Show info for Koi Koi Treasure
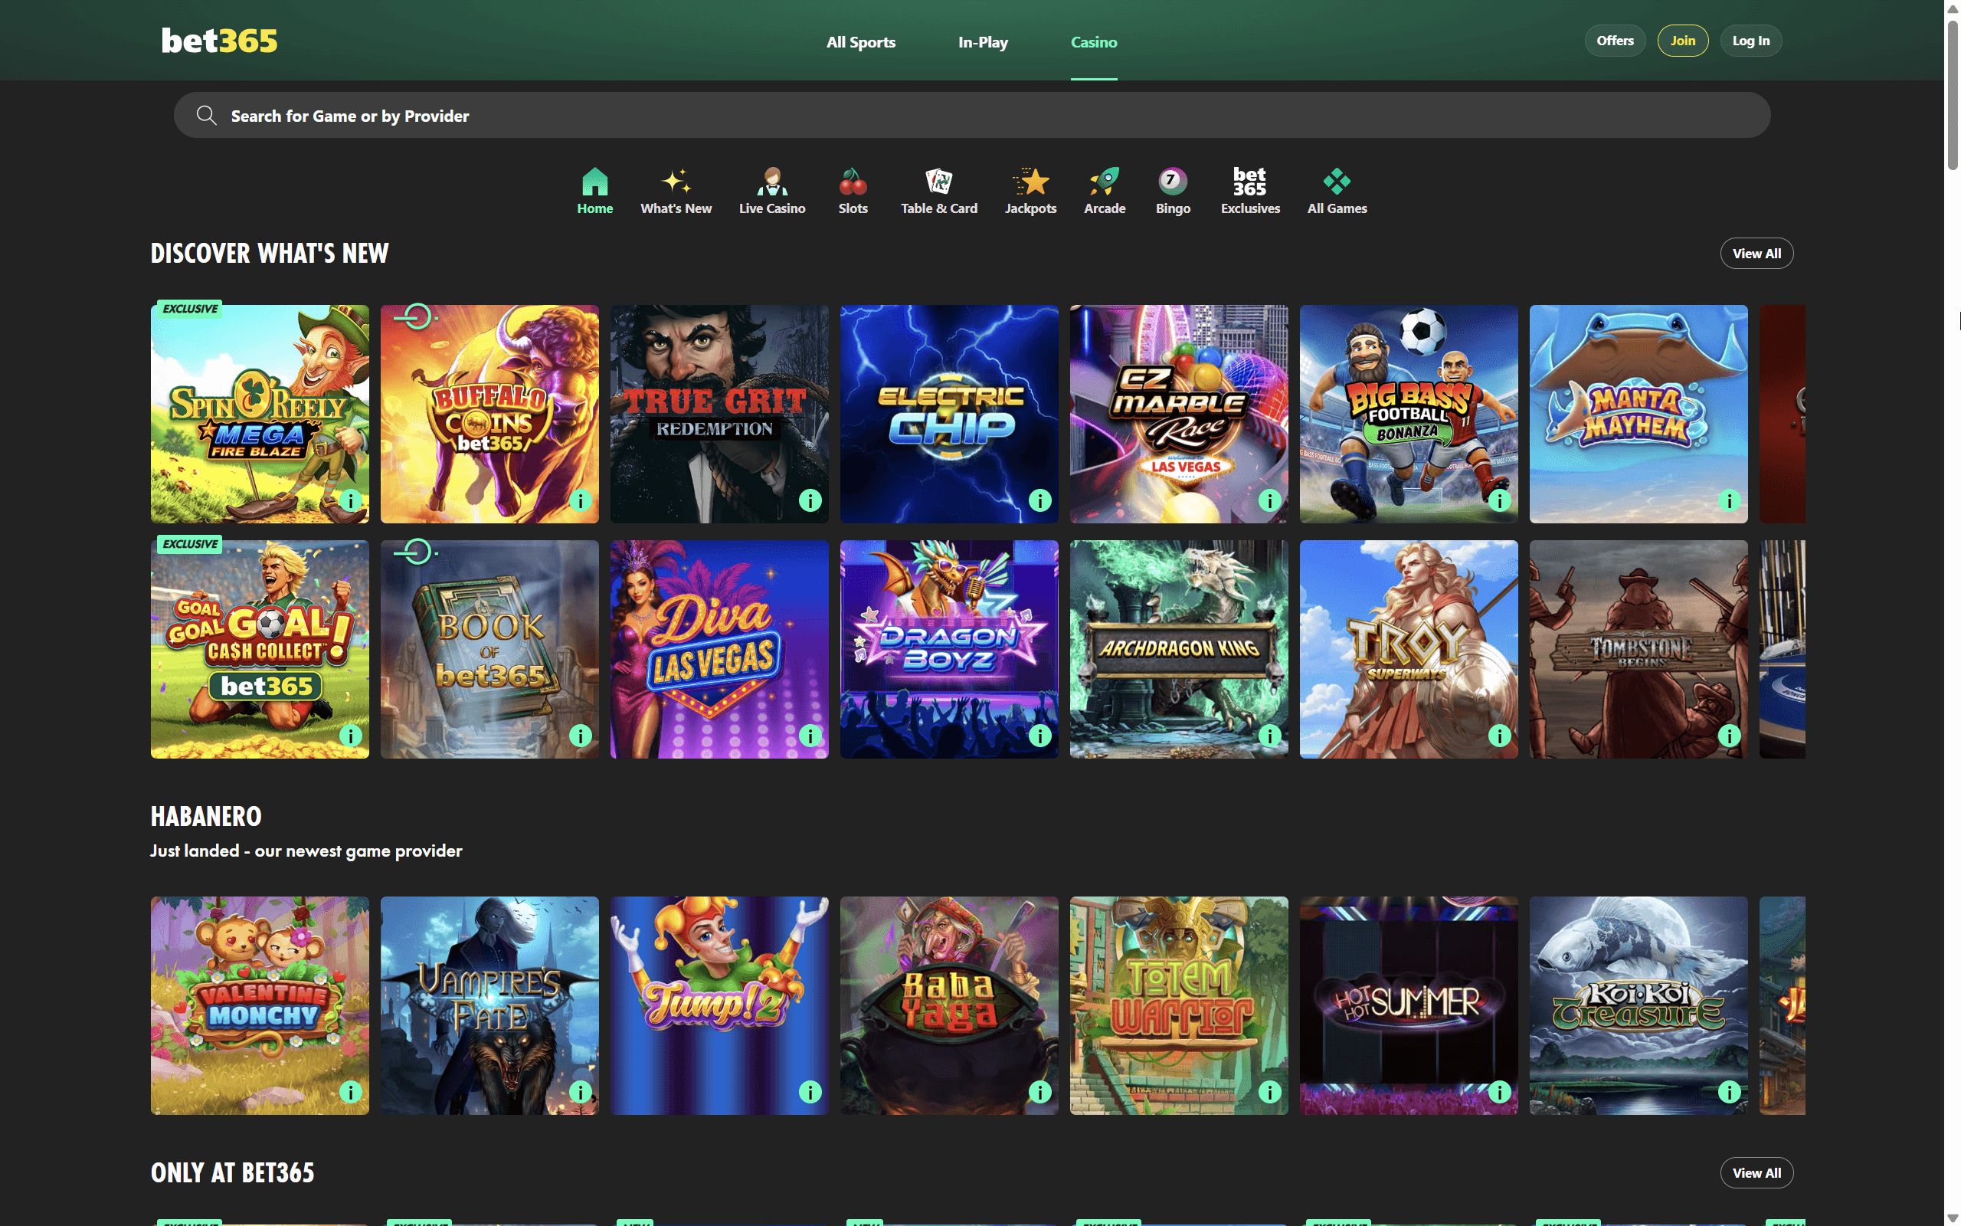 (x=1729, y=1091)
